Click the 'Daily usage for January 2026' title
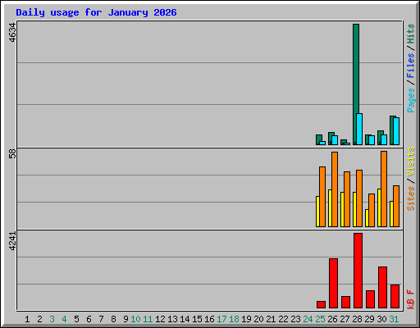Viewport: 420px width, 328px height. pos(96,12)
